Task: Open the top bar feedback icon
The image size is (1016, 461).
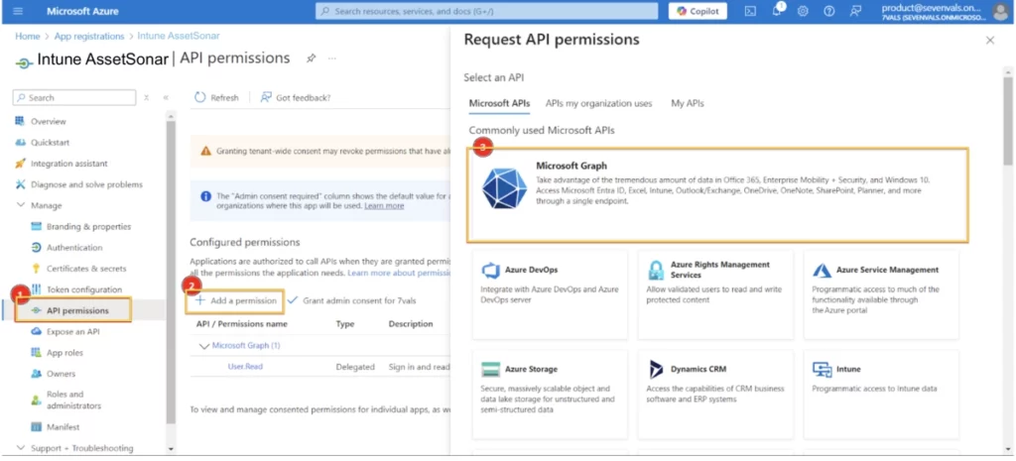Action: 854,11
